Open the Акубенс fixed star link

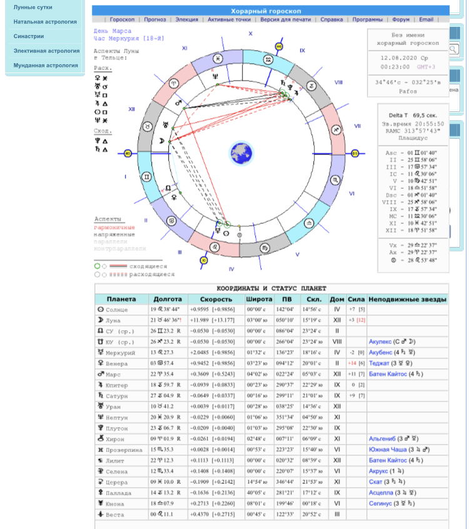[x=380, y=352]
